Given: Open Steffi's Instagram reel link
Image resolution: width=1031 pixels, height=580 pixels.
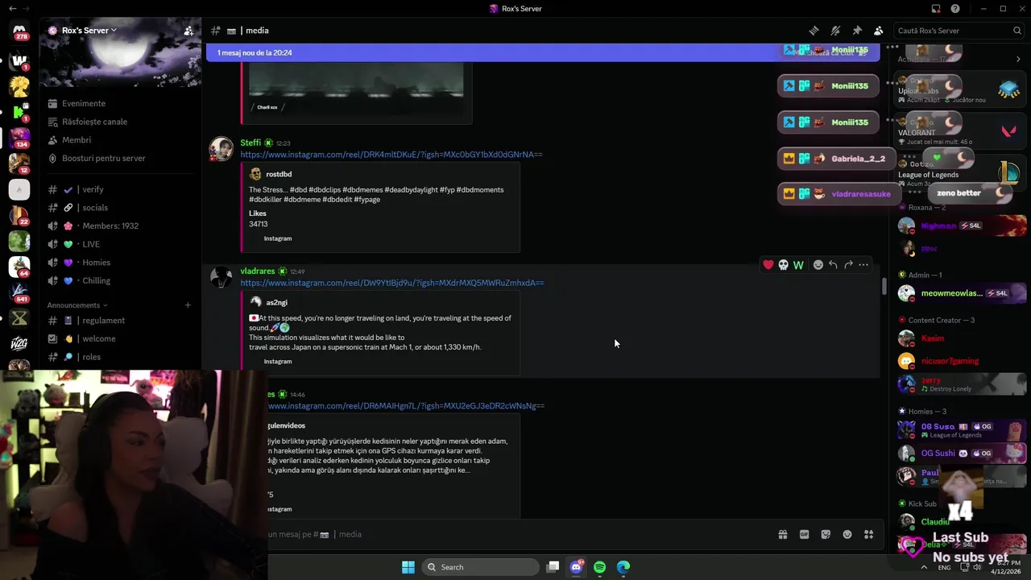Looking at the screenshot, I should [x=391, y=155].
